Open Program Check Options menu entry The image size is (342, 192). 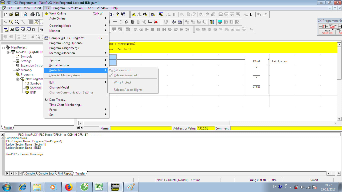pos(76,43)
